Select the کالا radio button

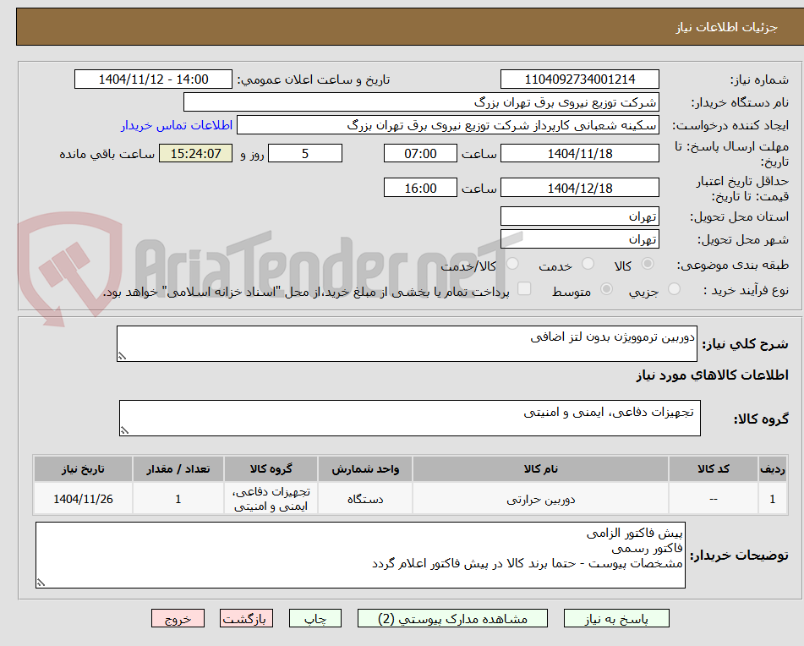coord(648,264)
